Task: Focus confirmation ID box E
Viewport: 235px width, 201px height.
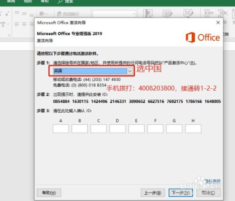Action: [136, 129]
